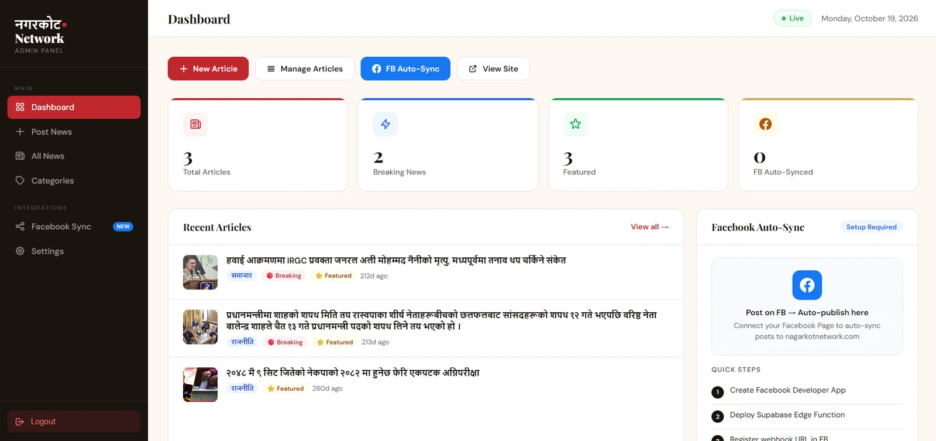Click the tag icon beside Categories
The height and width of the screenshot is (441, 936).
(x=20, y=180)
